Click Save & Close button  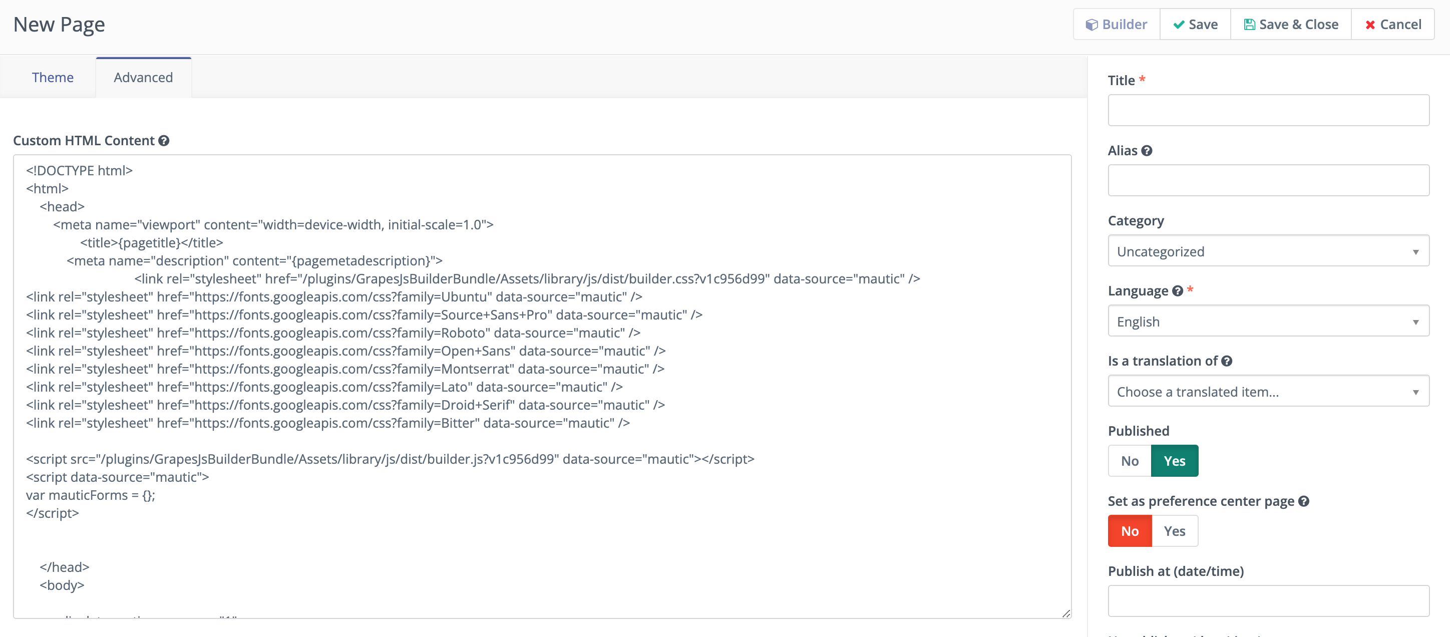pos(1291,24)
